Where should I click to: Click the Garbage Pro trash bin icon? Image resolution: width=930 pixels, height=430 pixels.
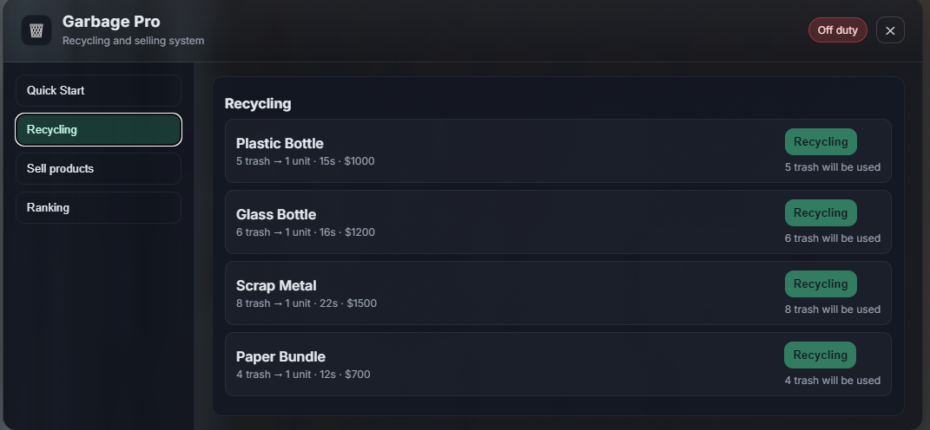36,30
